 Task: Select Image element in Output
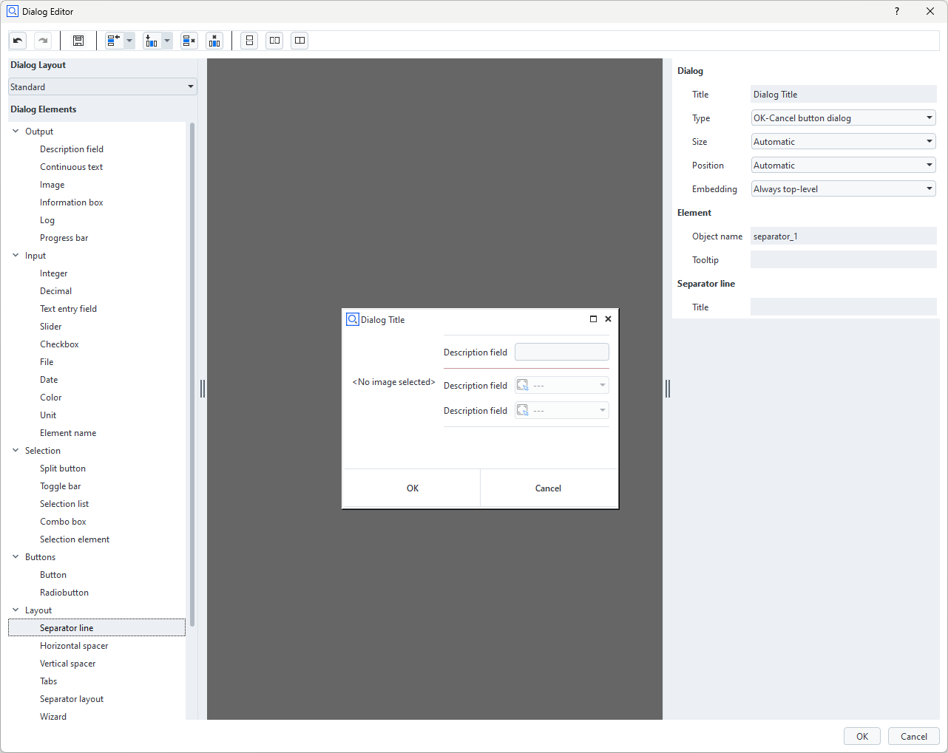point(52,184)
